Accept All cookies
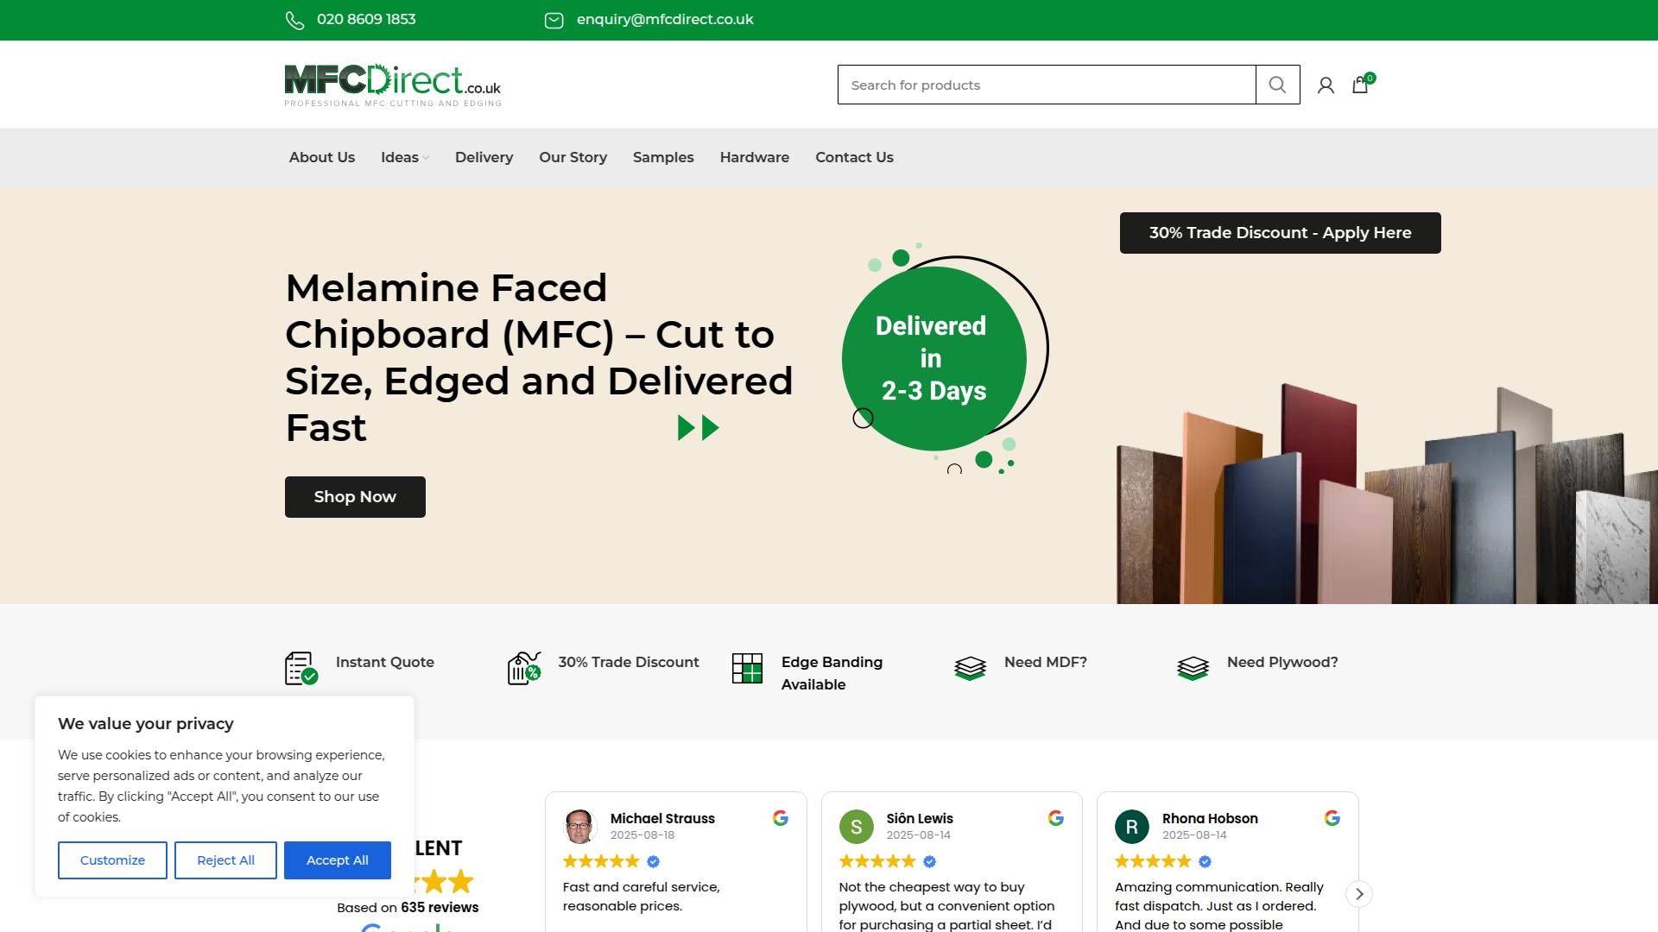The height and width of the screenshot is (932, 1658). [x=337, y=860]
